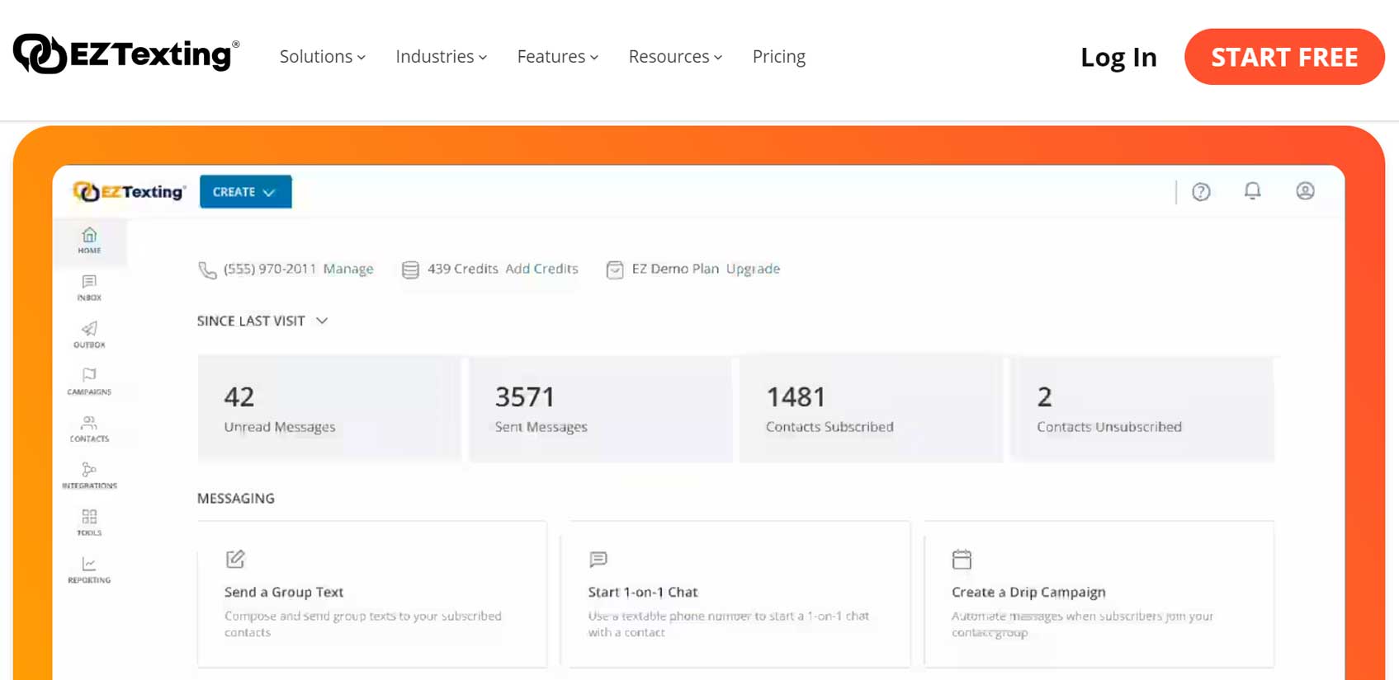Click the help question mark icon
This screenshot has width=1399, height=680.
click(x=1201, y=192)
